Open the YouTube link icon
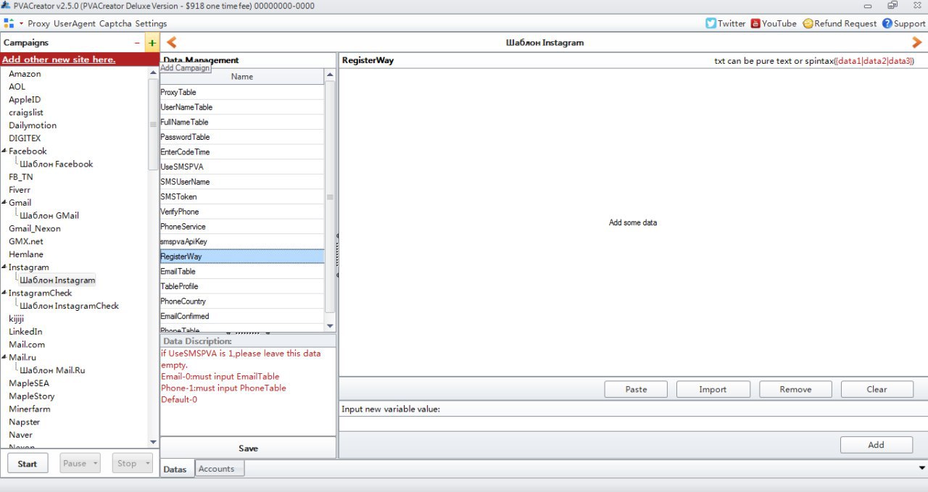 (x=755, y=23)
